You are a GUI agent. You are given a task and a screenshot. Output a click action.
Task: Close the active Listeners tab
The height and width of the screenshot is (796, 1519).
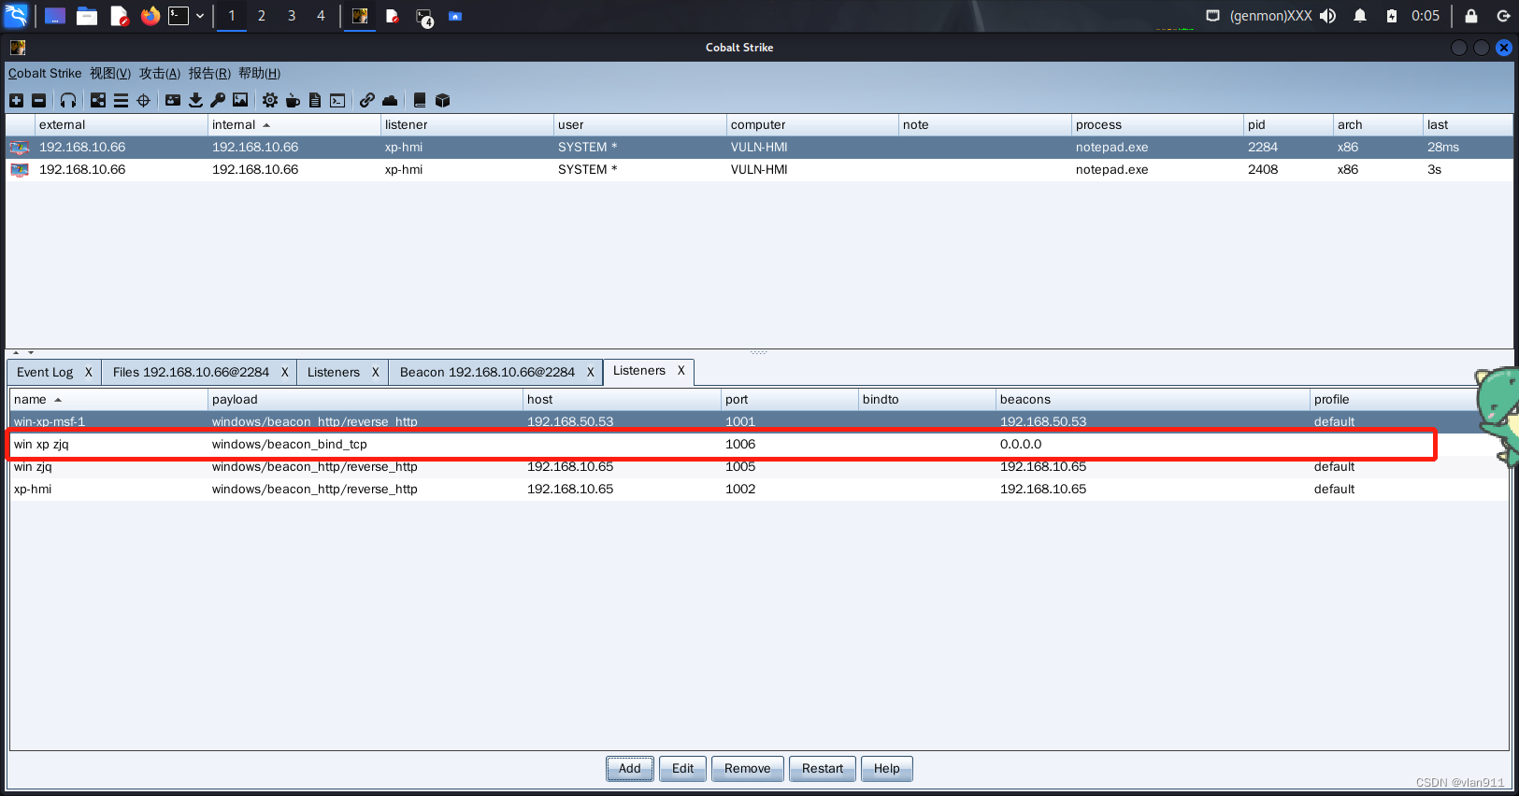(681, 371)
